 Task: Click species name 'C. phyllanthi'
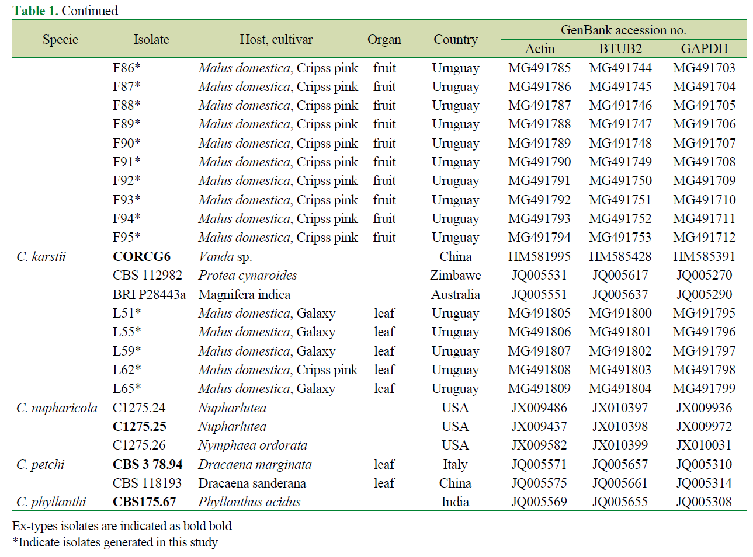pyautogui.click(x=51, y=502)
